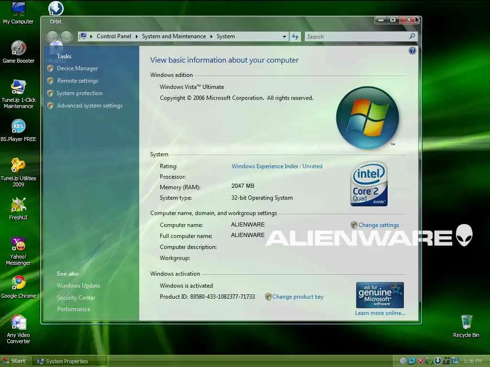This screenshot has width=490, height=367.
Task: Click the taskbar clock showing 1:56 PM
Action: tap(473, 361)
